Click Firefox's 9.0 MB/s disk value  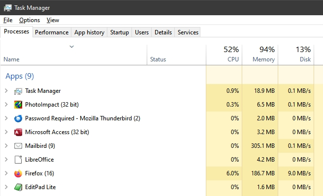click(299, 173)
